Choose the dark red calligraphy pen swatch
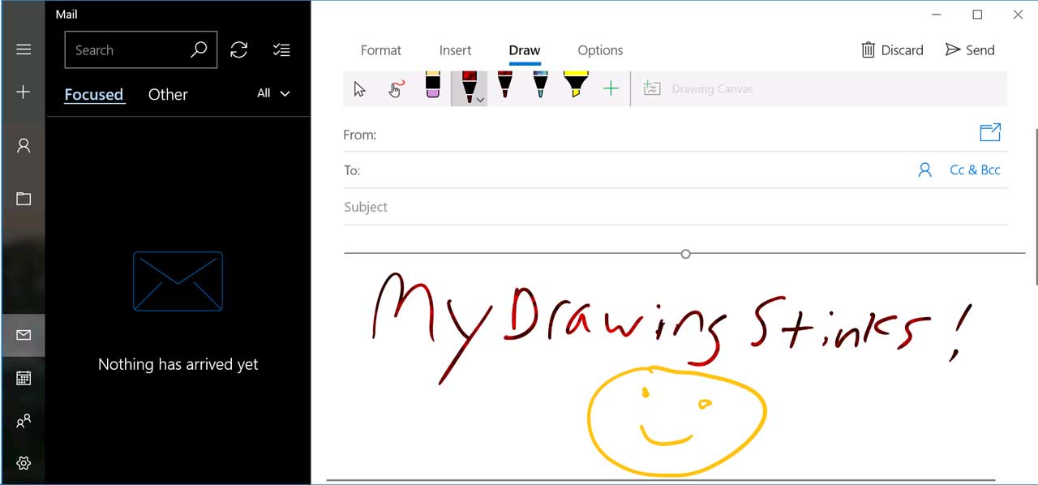The image size is (1038, 485). 466,85
